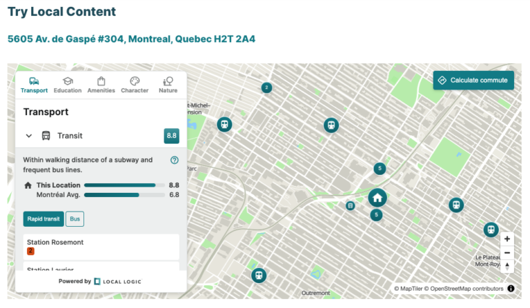Click the address heading 5605 Av. de Gaspé
Screen dimensions: 530x308
[x=131, y=39]
